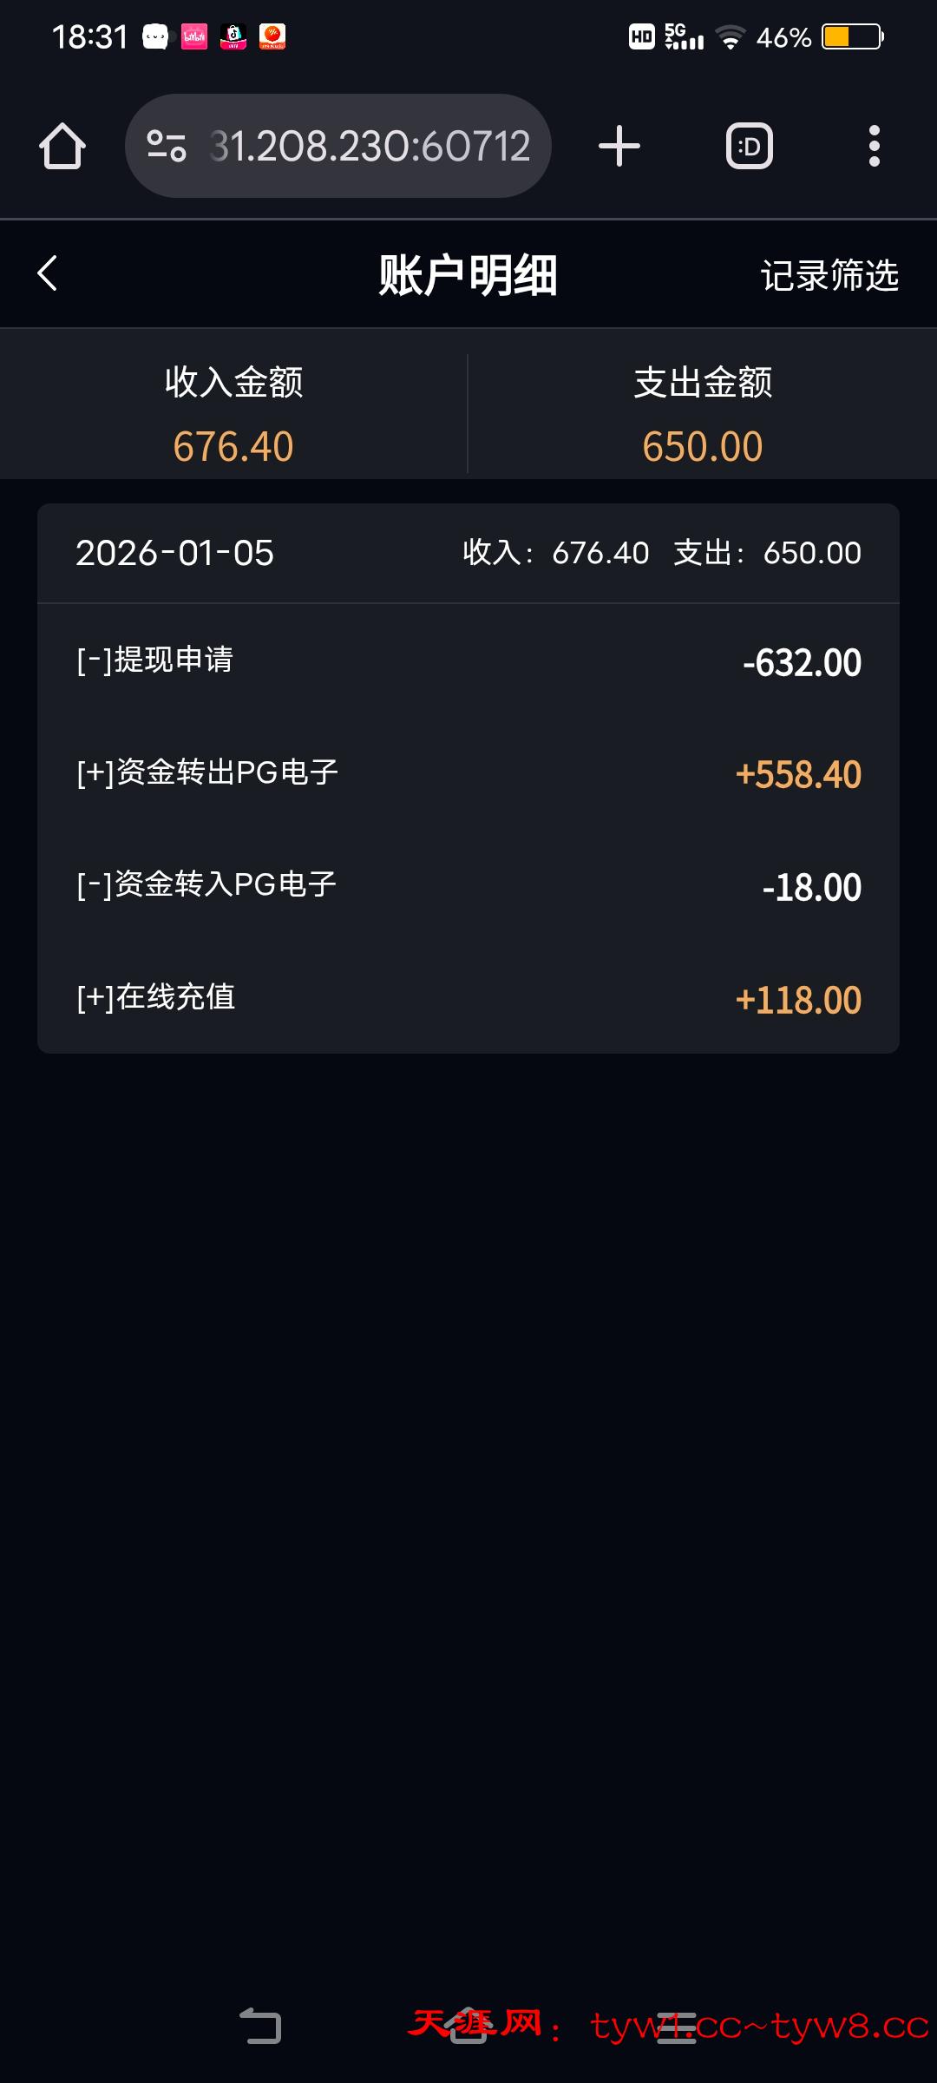Open the 提现申请 transaction entry

click(468, 661)
